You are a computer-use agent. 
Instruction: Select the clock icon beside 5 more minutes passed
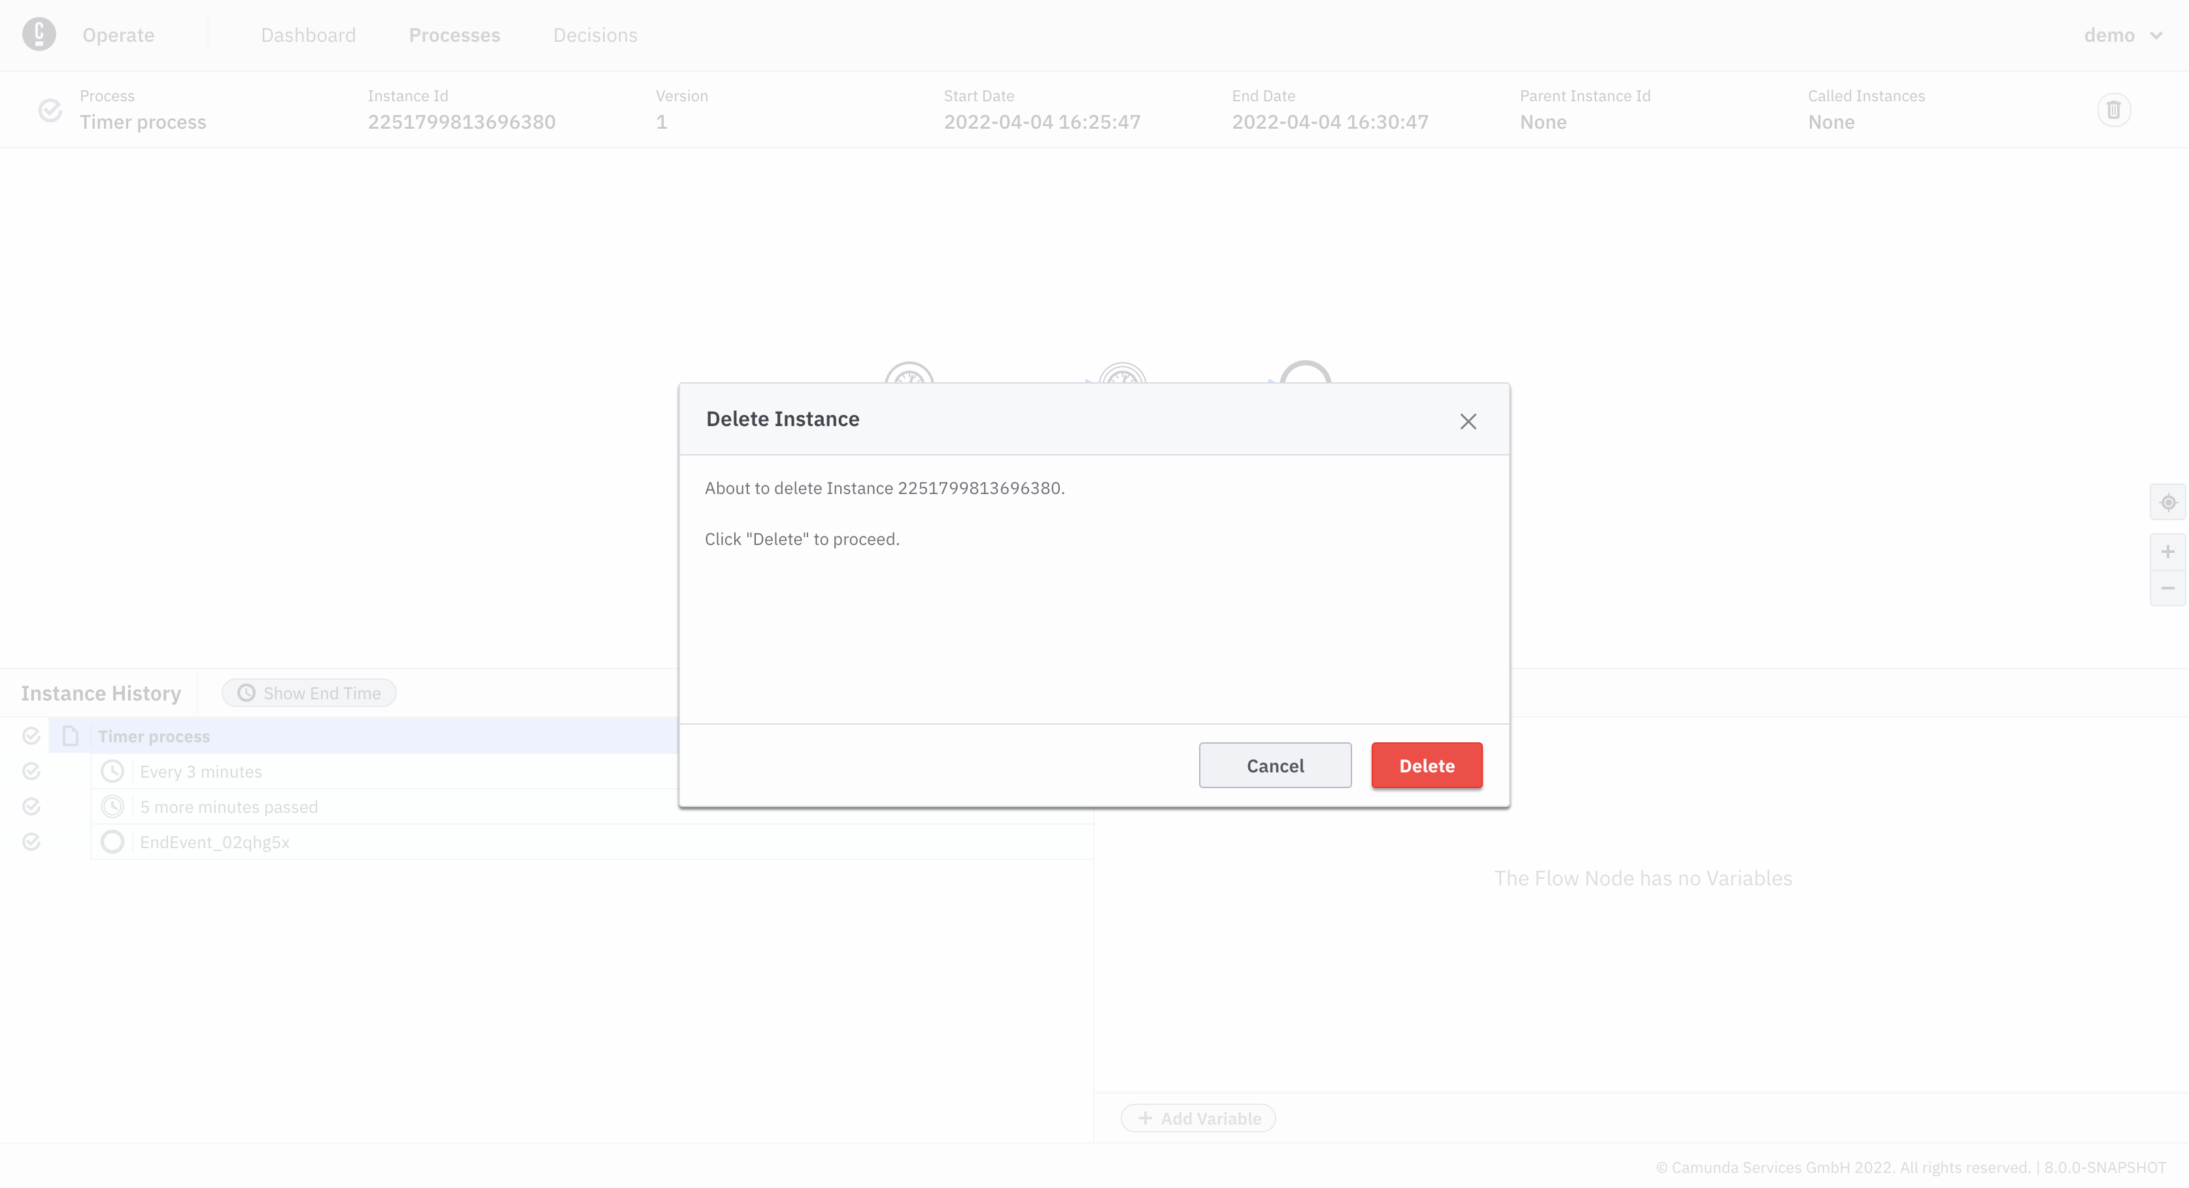pyautogui.click(x=112, y=806)
